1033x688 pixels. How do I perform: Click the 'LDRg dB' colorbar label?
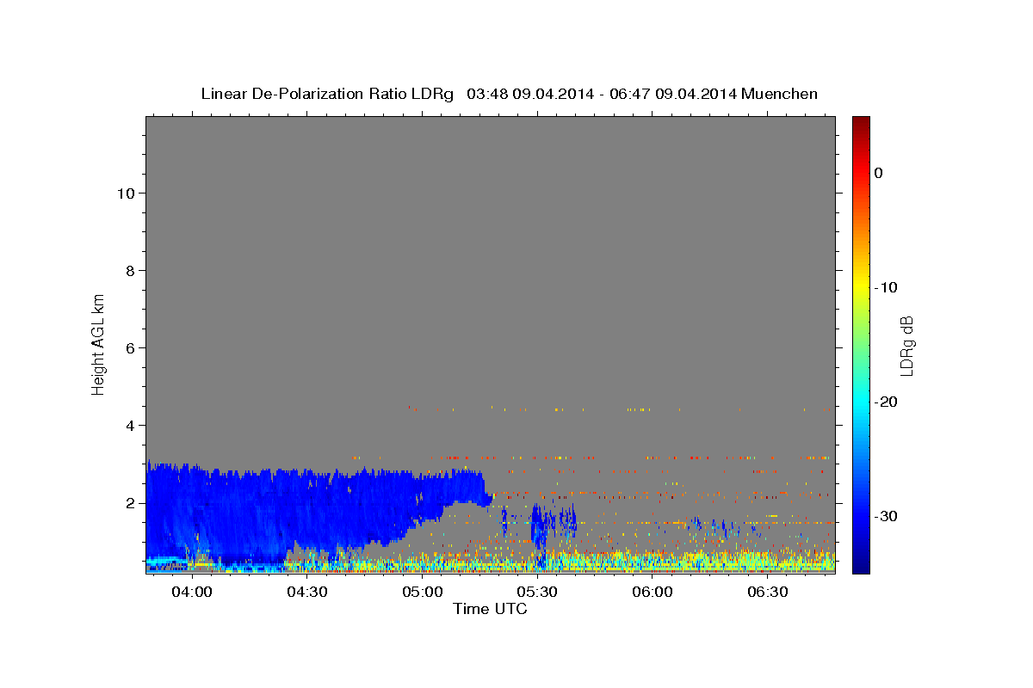pyautogui.click(x=906, y=345)
